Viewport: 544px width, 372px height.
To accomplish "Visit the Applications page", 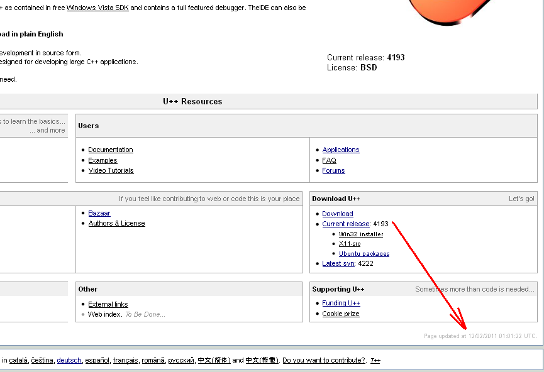I will (x=340, y=150).
